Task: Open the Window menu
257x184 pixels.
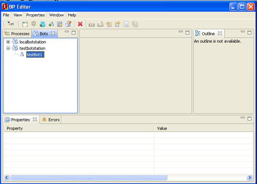Action: 56,15
